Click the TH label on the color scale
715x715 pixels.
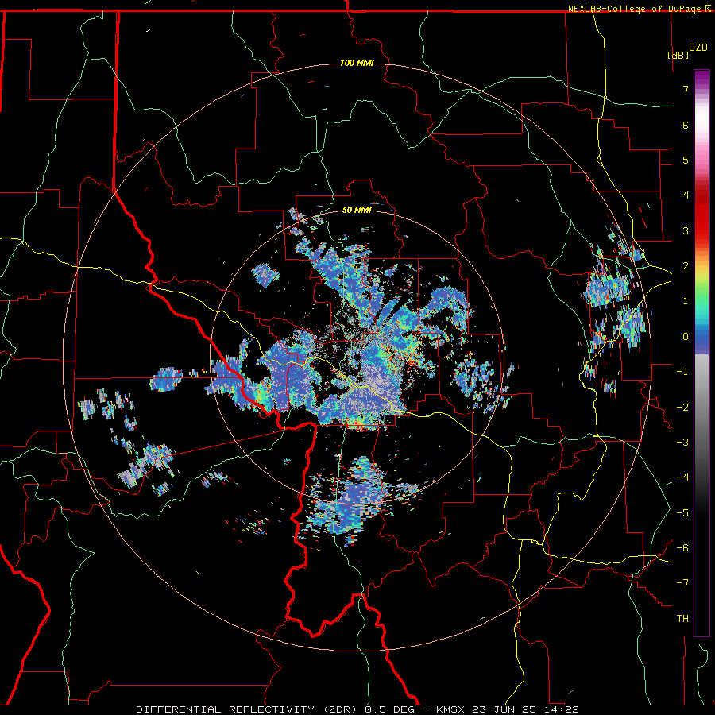click(682, 619)
